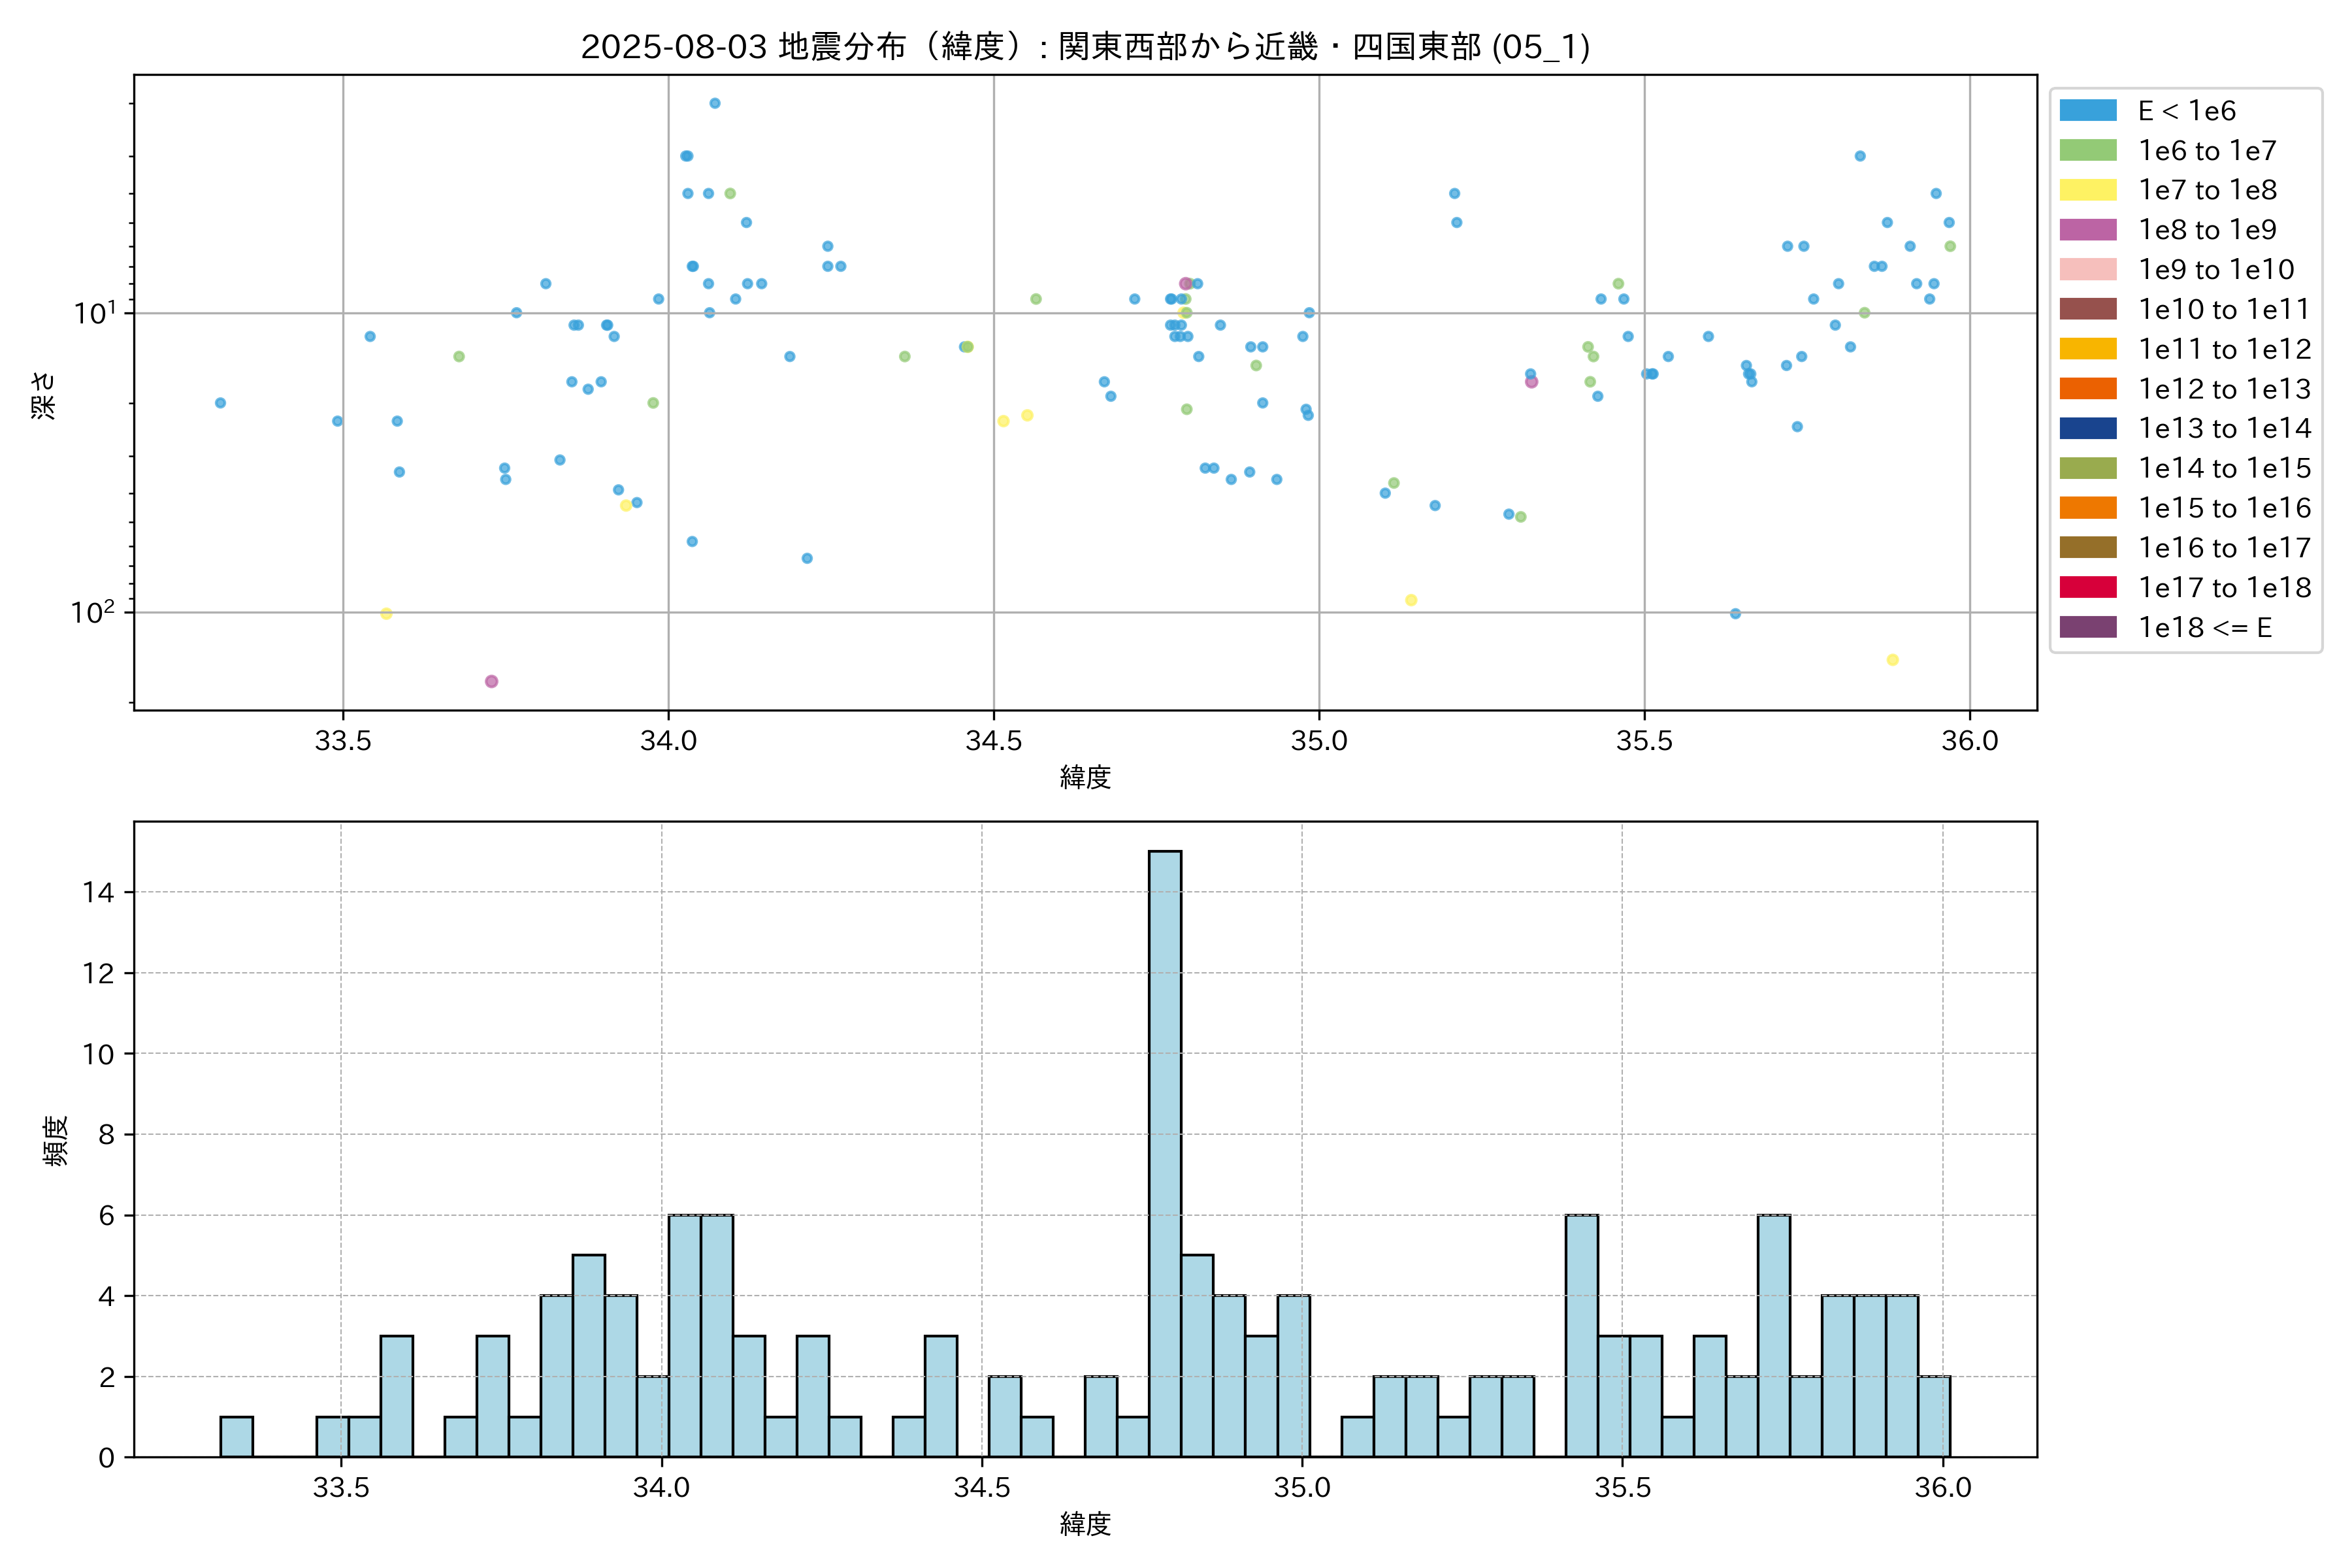Click the leftmost histogram bar near 33.3
Image resolution: width=2352 pixels, height=1568 pixels.
tap(236, 1436)
